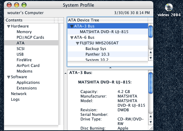Close the System Profile window
Image resolution: width=183 pixels, height=131 pixels.
9,5
